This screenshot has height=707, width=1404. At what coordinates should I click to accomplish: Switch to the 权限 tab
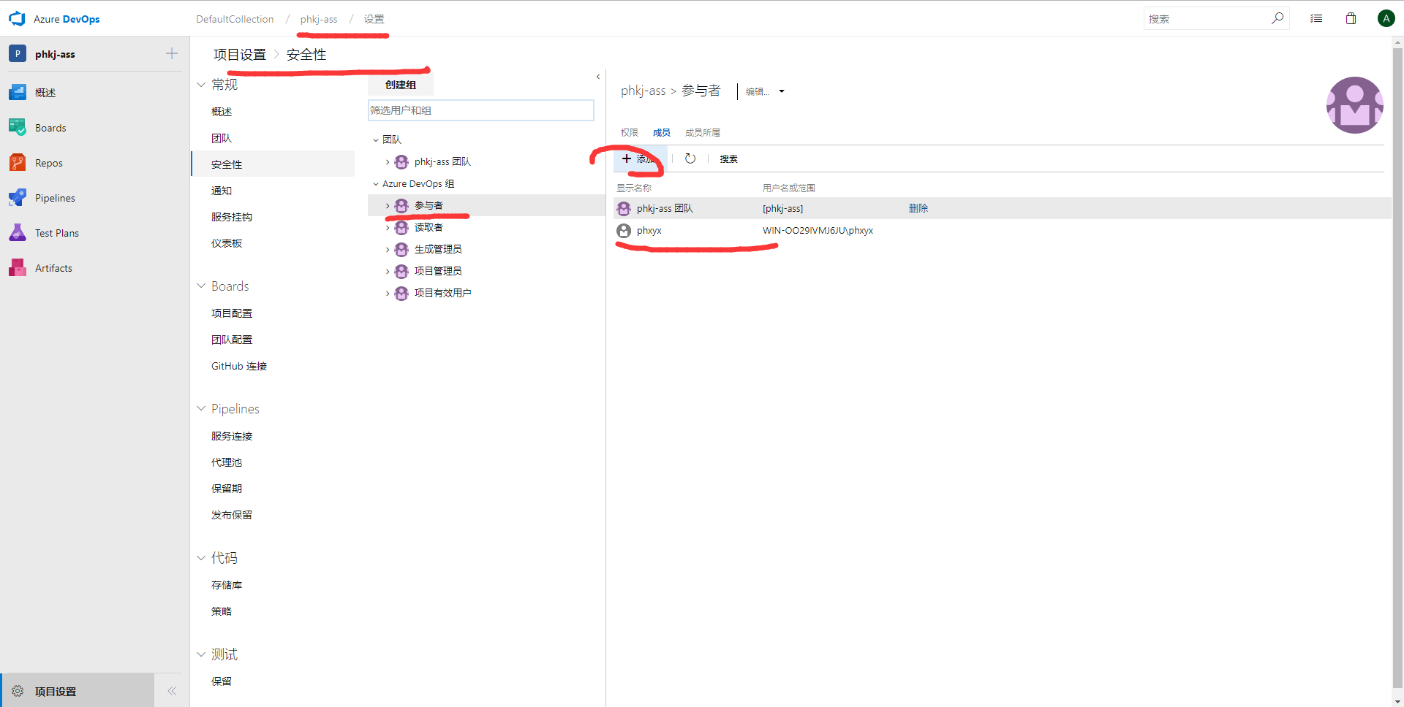[x=629, y=132]
